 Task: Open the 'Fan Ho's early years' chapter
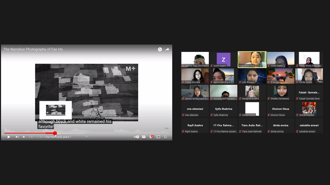point(58,137)
